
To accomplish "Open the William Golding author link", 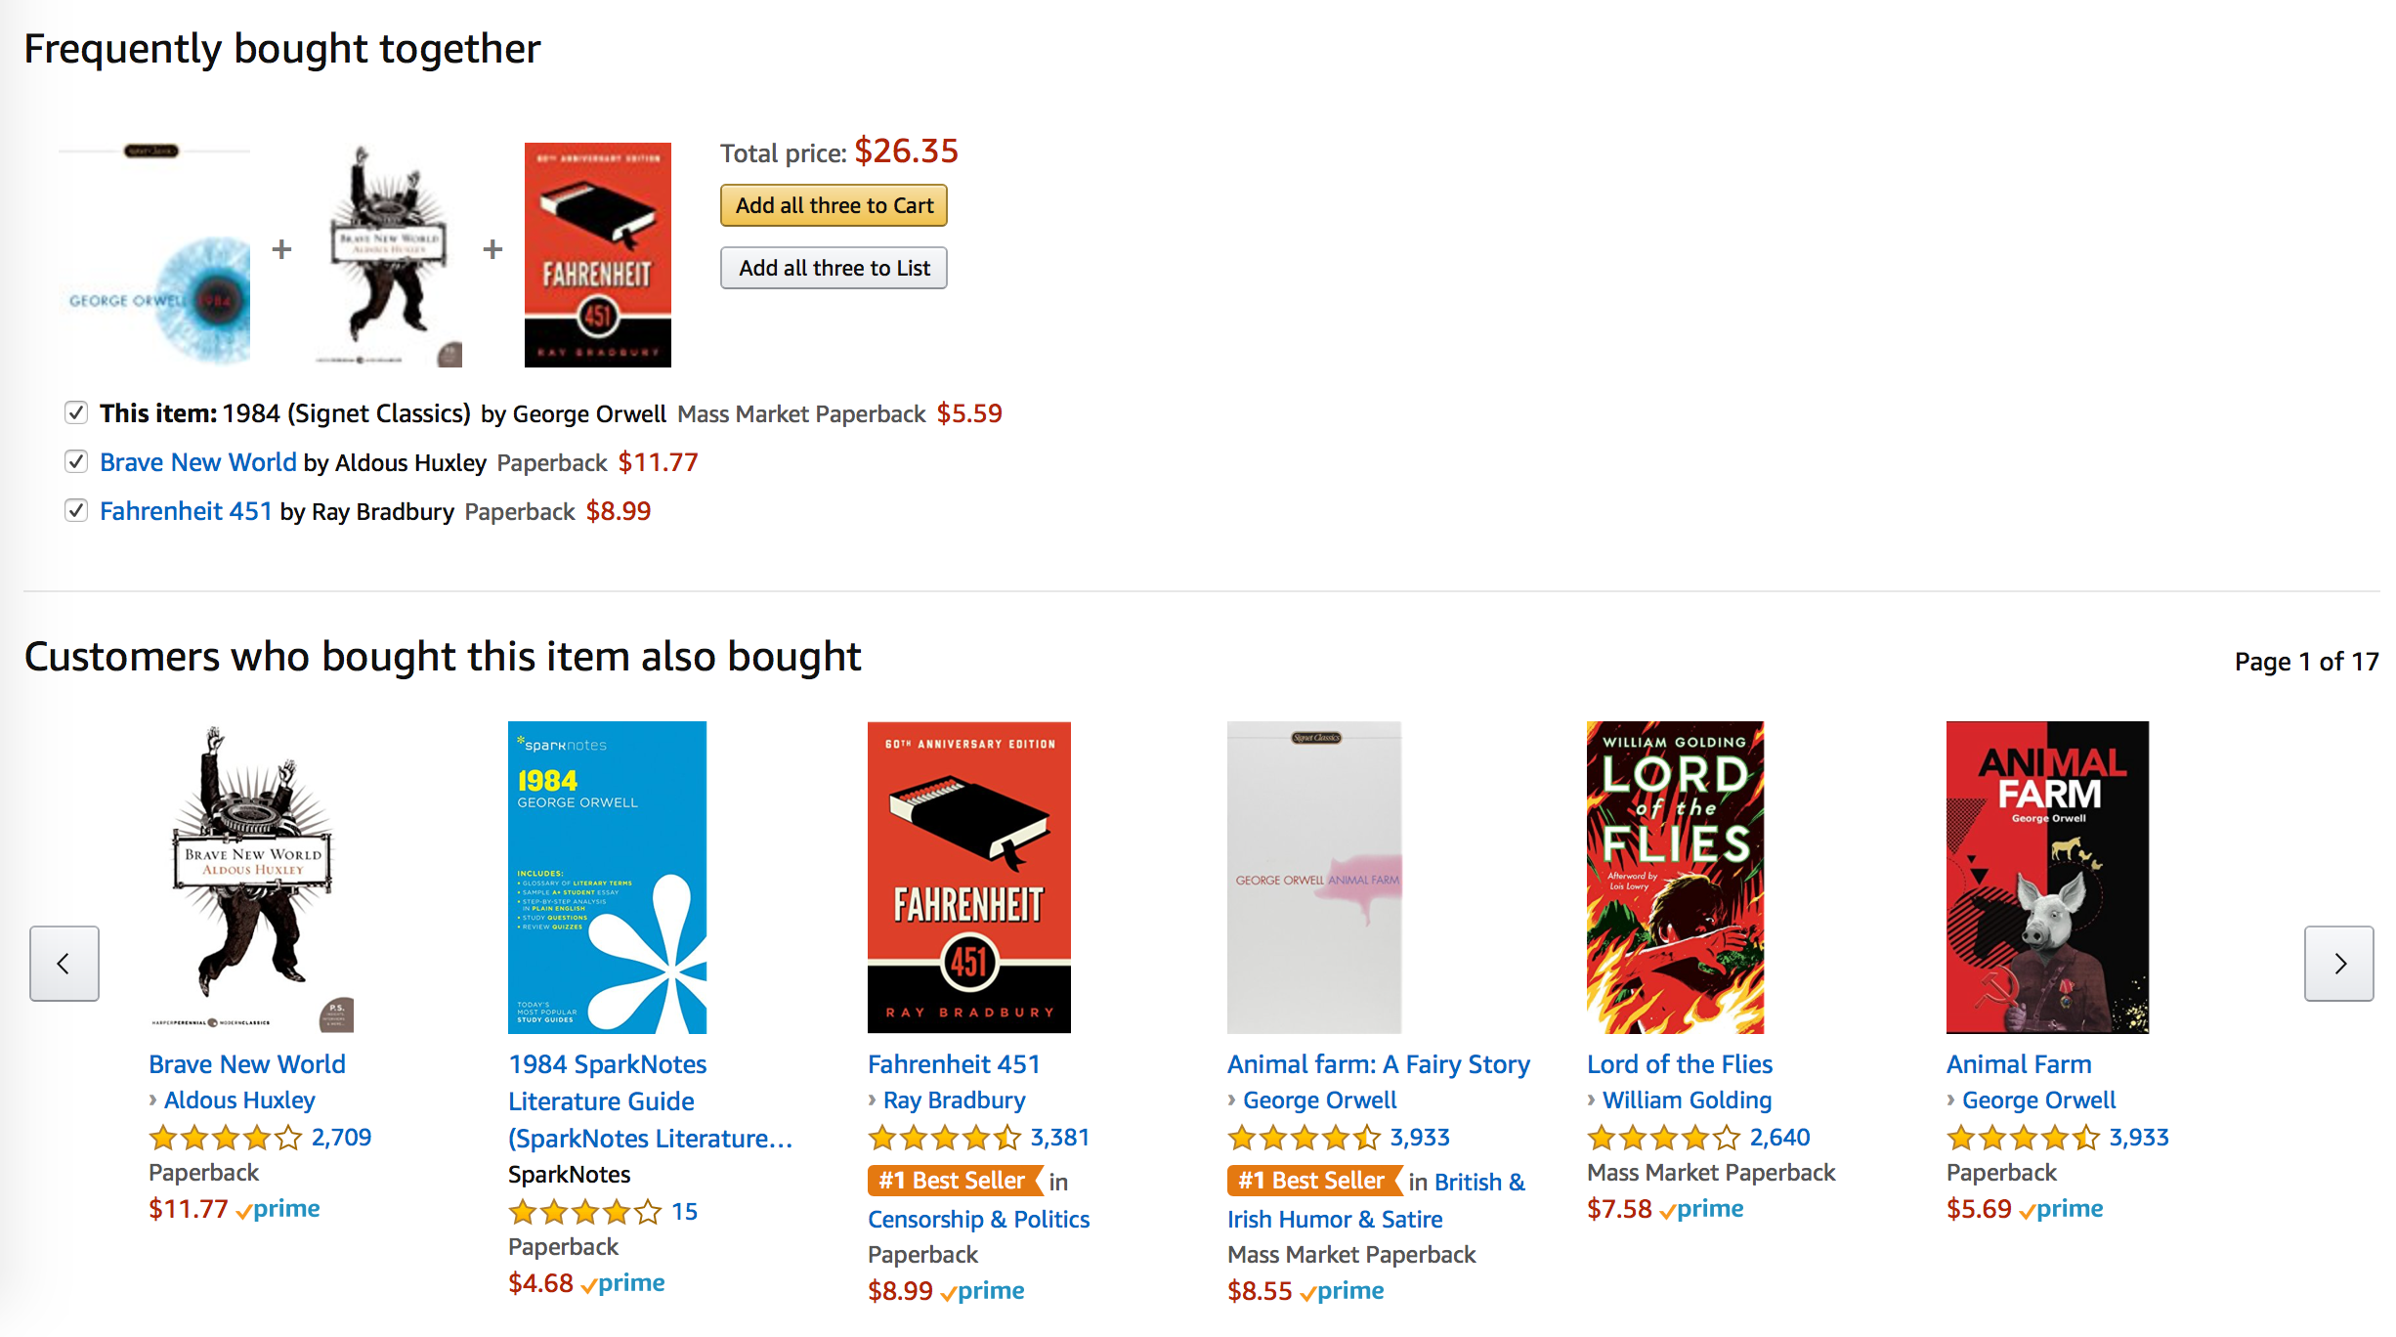I will pyautogui.click(x=1687, y=1100).
